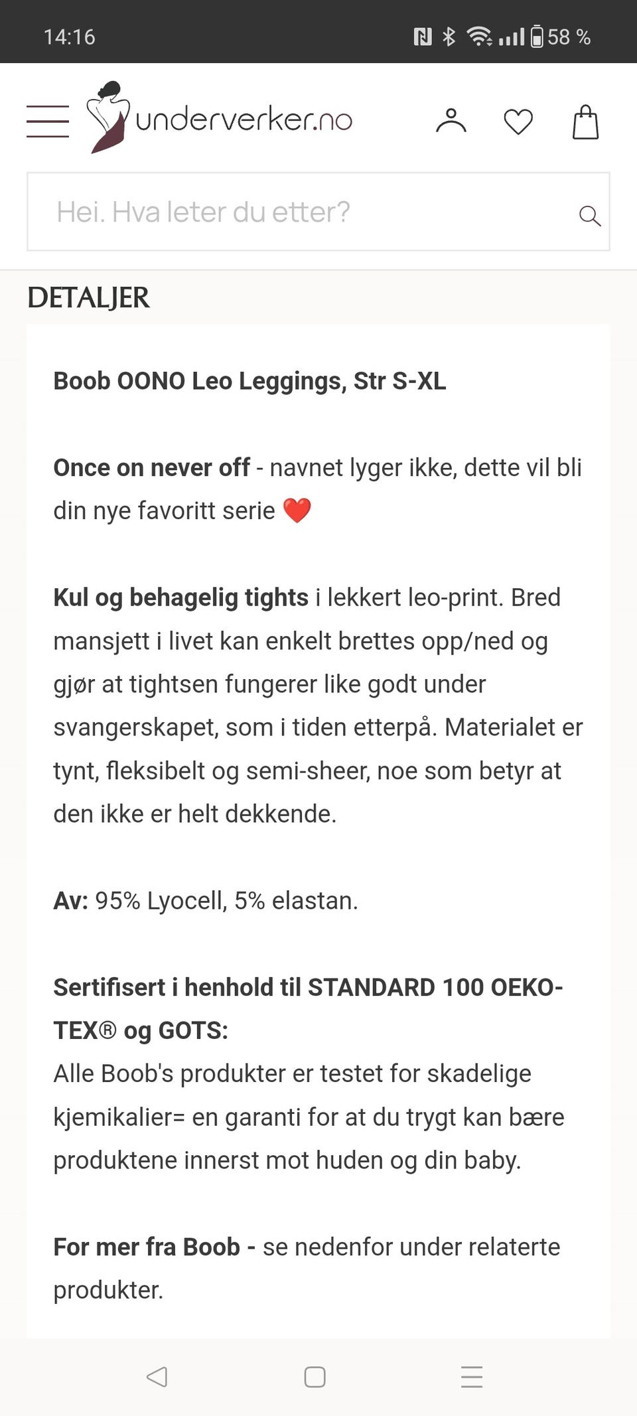Tap the Android home square button
This screenshot has height=1416, width=637.
click(x=315, y=1377)
